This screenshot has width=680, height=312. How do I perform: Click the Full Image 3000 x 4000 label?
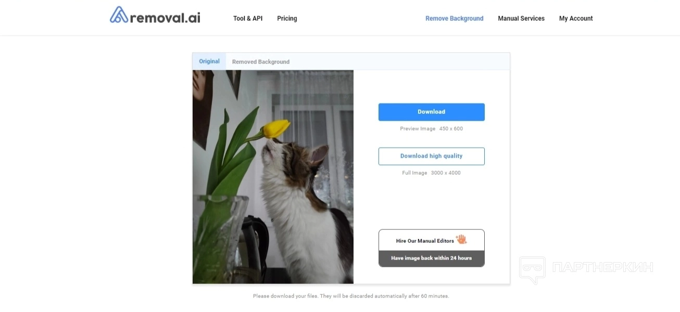coord(432,173)
